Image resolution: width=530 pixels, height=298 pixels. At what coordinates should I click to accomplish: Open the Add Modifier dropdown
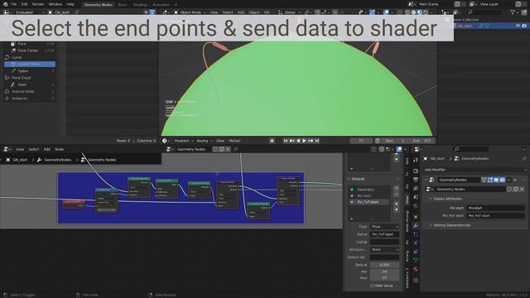click(x=474, y=170)
